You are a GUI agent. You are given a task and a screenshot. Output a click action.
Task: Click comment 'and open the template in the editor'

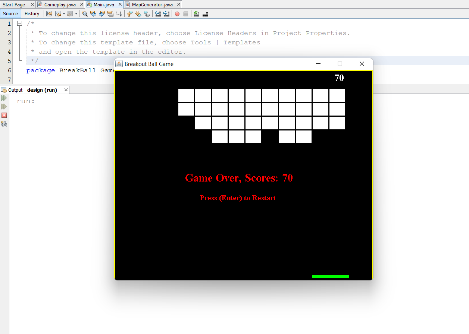click(x=108, y=52)
